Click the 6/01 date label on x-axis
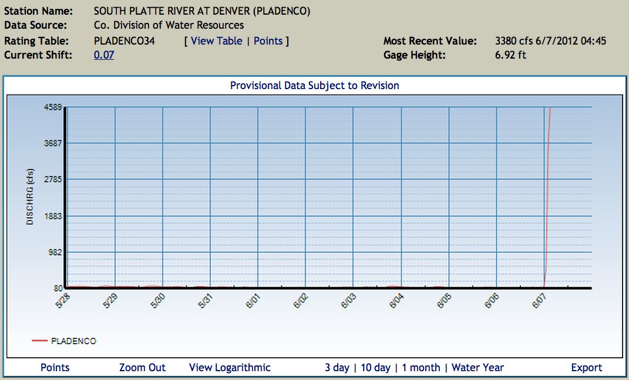The height and width of the screenshot is (380, 629). point(253,301)
